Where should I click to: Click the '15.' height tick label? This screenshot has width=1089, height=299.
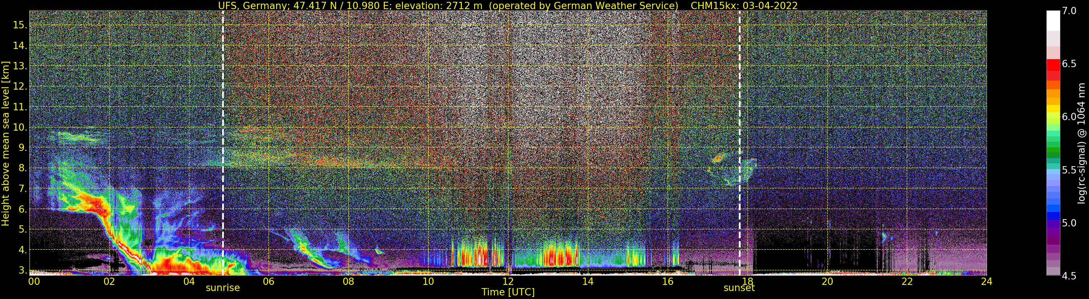click(x=20, y=25)
